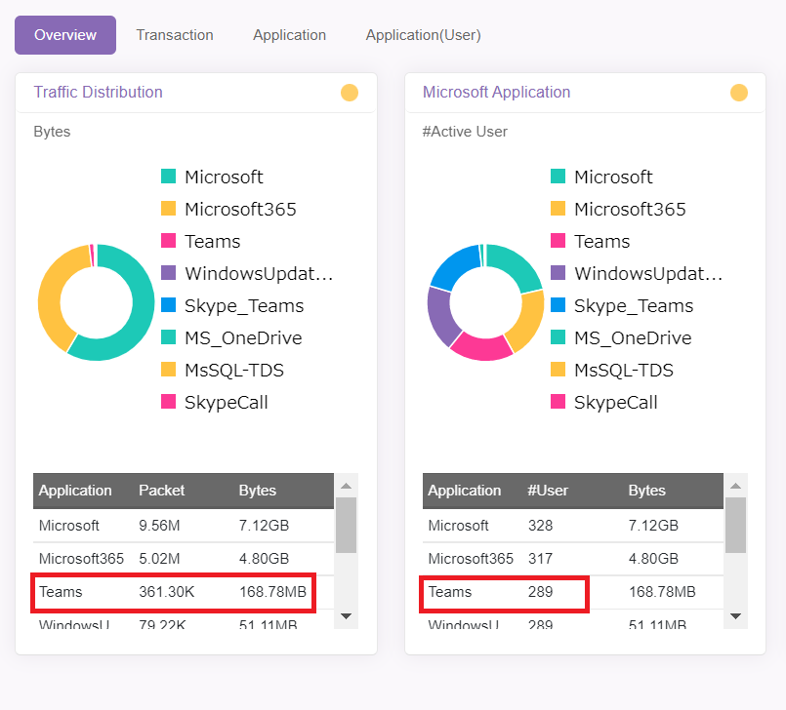Switch to the Transaction tab
786x710 pixels.
pos(175,35)
